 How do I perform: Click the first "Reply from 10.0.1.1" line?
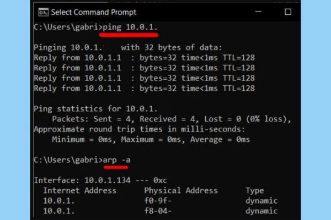(x=144, y=57)
